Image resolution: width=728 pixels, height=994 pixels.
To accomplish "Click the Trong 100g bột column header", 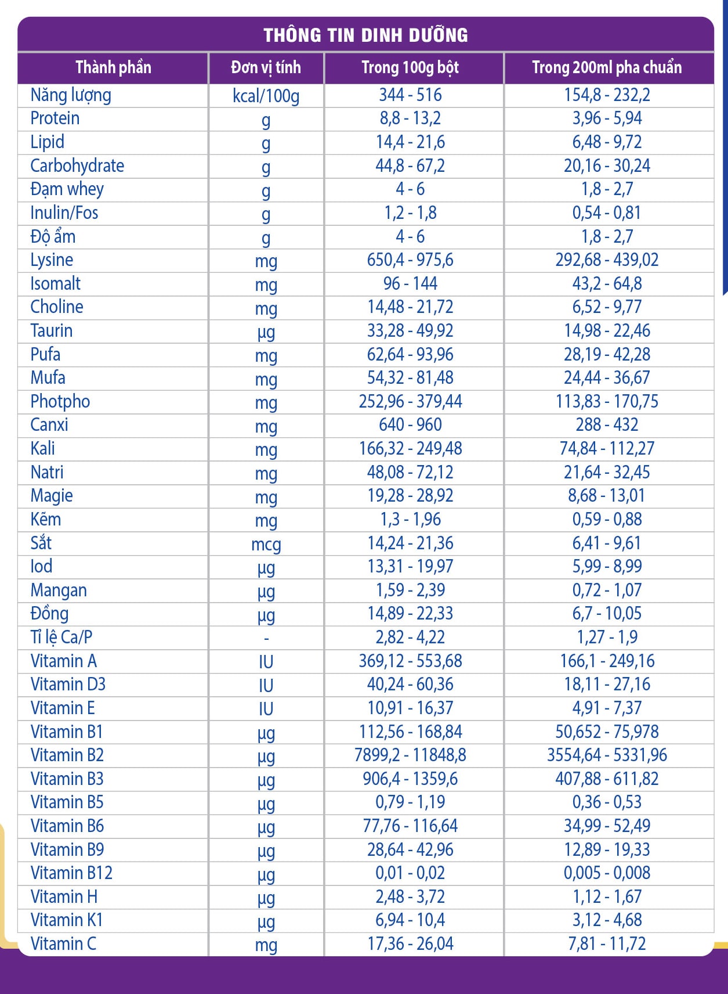I will point(410,68).
